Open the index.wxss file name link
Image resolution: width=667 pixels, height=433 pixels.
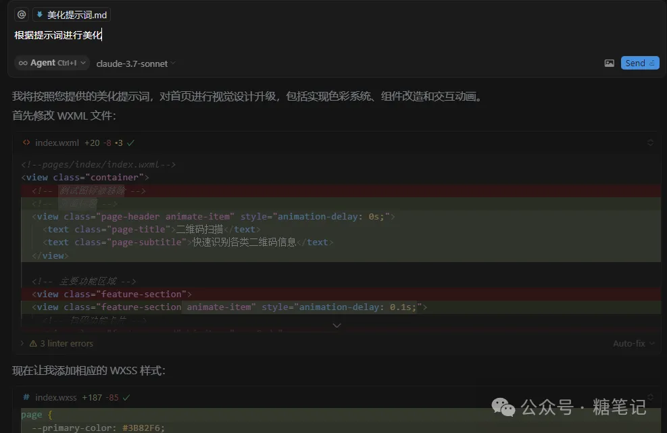[56, 398]
